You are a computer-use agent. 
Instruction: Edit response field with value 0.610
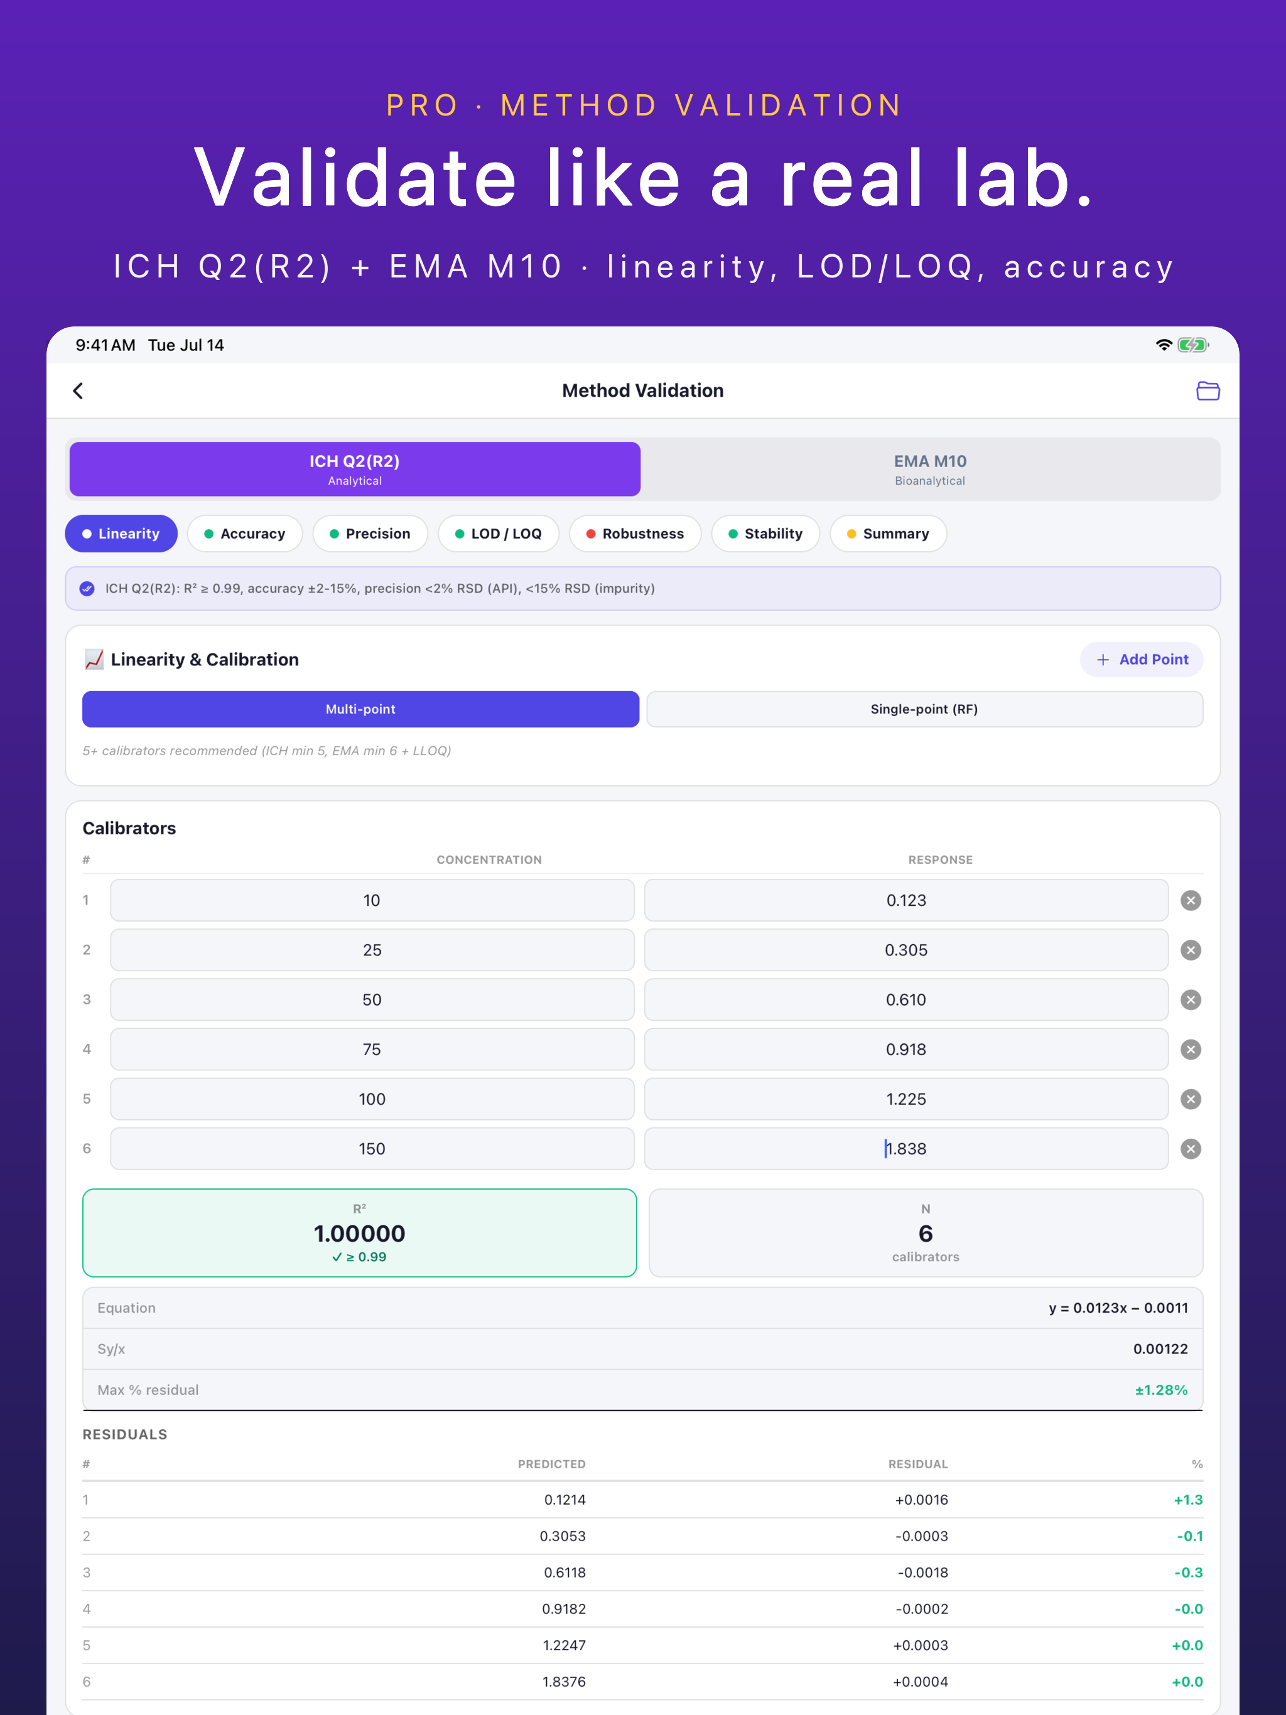[906, 999]
